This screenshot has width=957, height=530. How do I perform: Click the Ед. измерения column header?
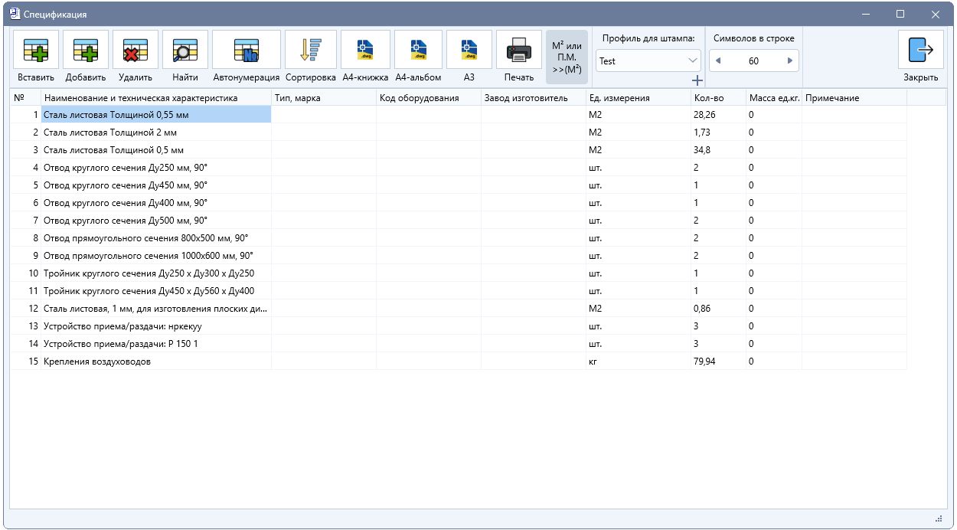tap(639, 98)
